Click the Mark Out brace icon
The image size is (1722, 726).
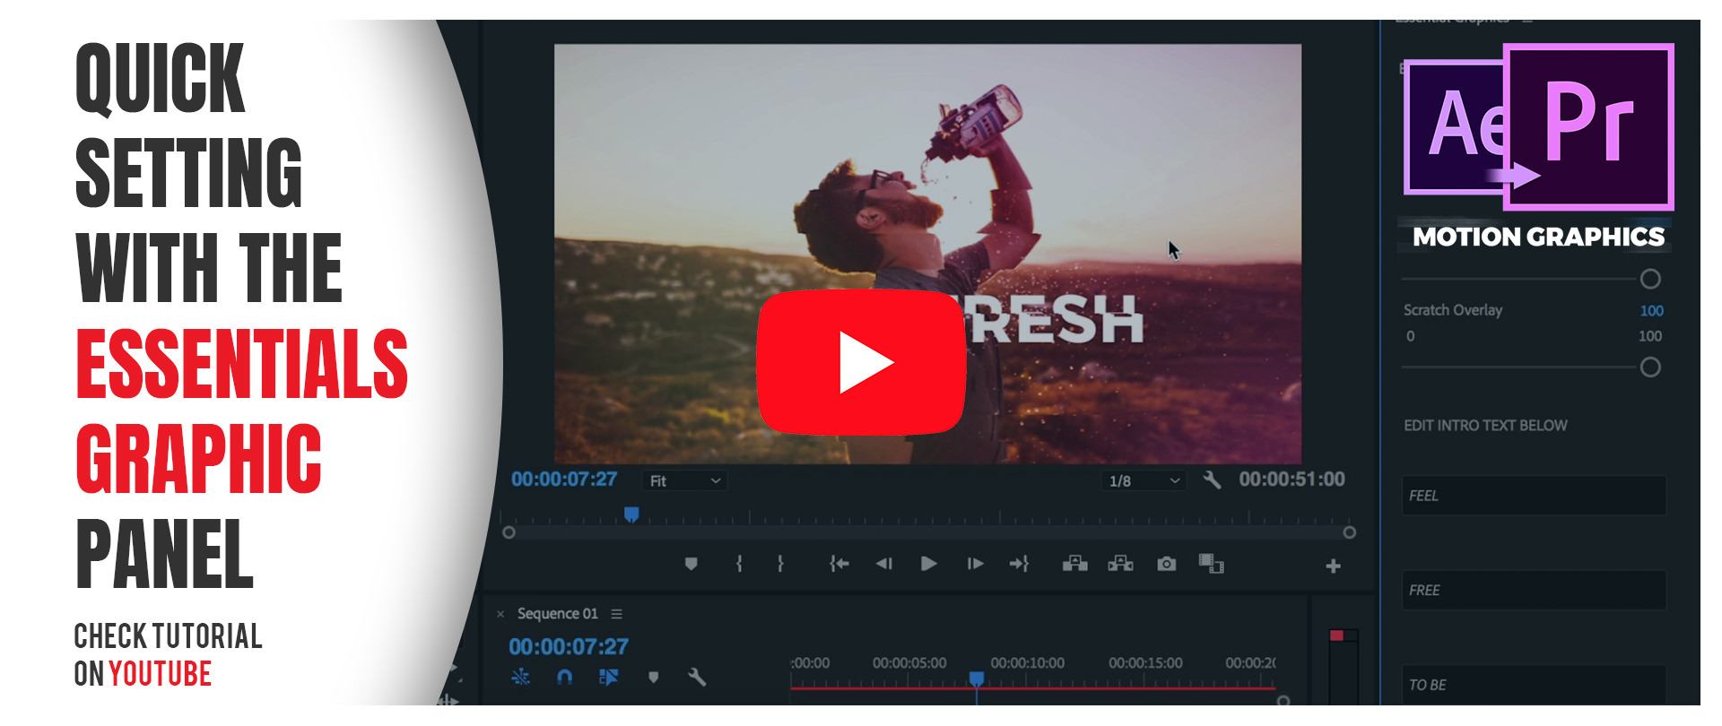pyautogui.click(x=780, y=564)
